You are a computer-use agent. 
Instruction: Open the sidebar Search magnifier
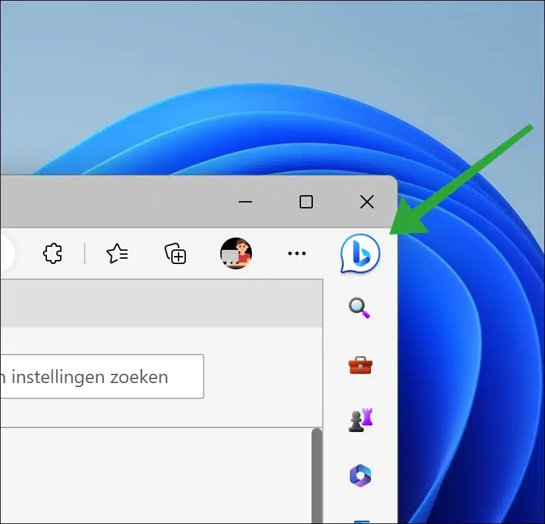(359, 308)
